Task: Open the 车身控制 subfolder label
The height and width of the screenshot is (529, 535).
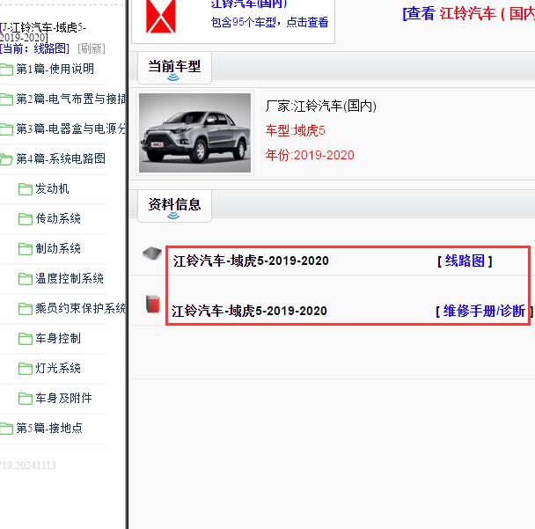Action: point(58,338)
